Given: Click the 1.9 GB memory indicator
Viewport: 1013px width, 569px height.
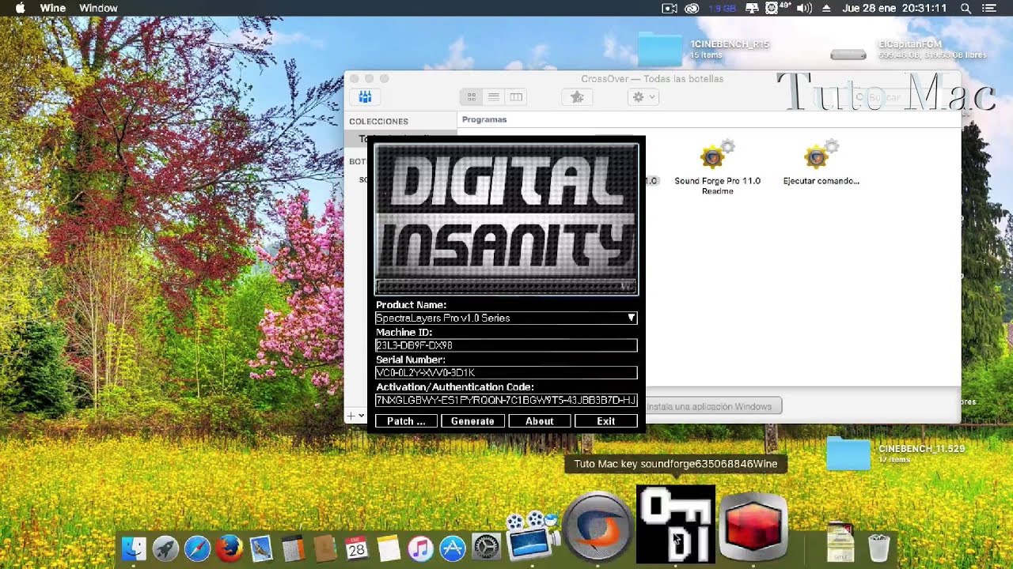Looking at the screenshot, I should click(x=721, y=8).
